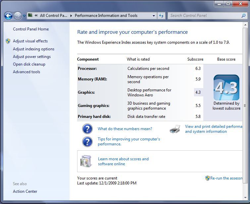Image resolution: width=250 pixels, height=204 pixels.
Task: Click shield icon next to Adjust visual effects
Action: 8,41
